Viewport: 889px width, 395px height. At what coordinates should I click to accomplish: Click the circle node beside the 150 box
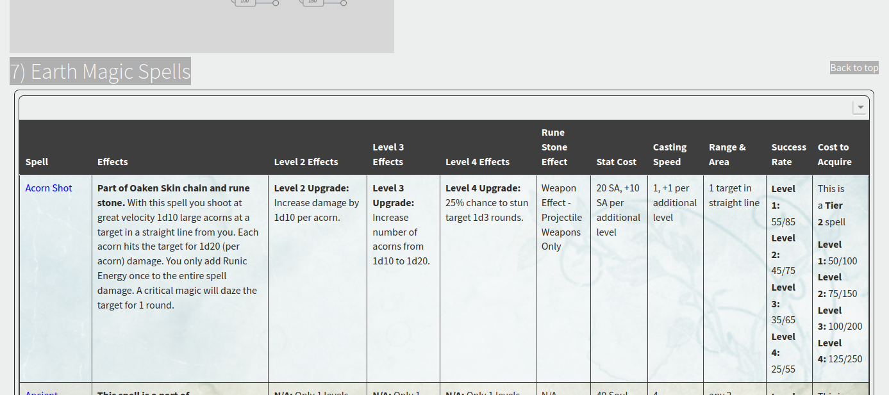click(344, 3)
